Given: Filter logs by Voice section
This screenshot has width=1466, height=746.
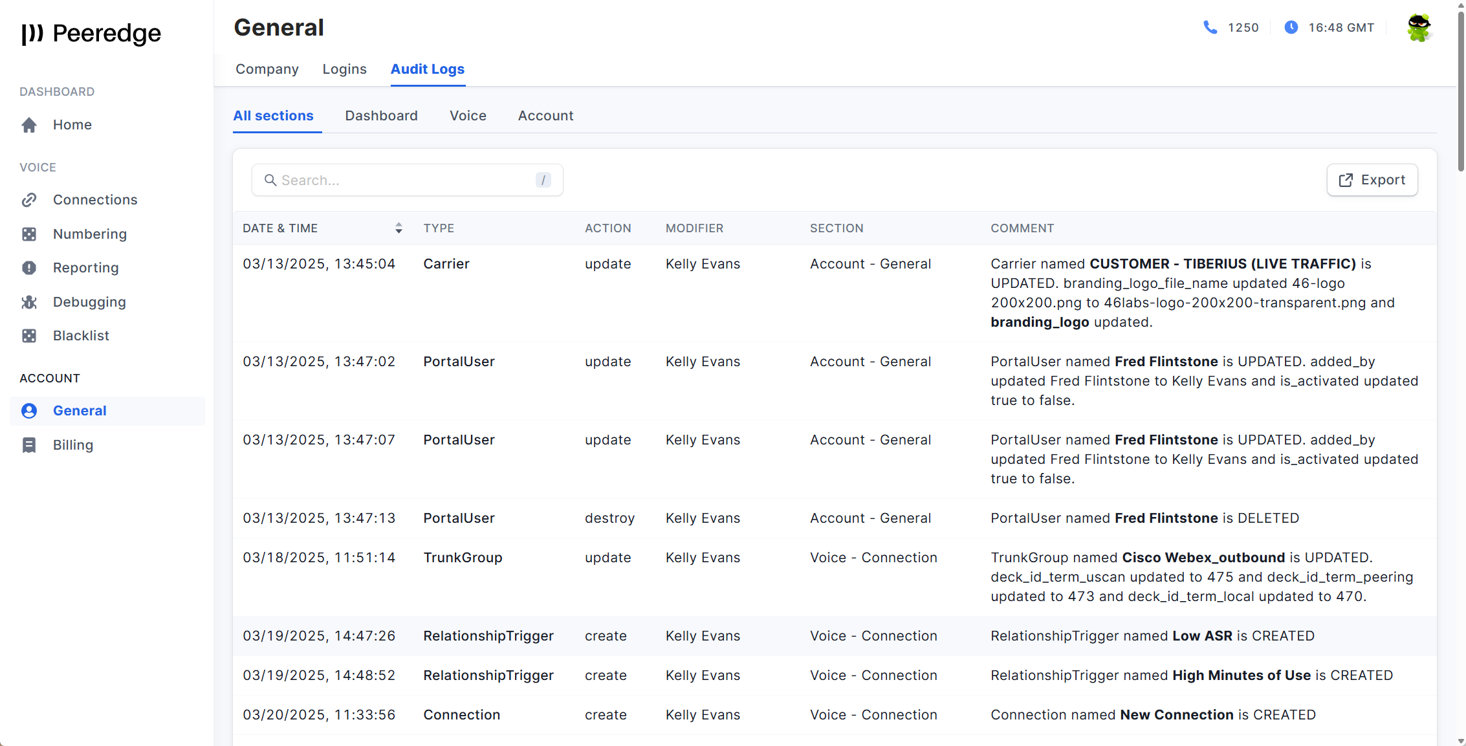Looking at the screenshot, I should tap(468, 116).
